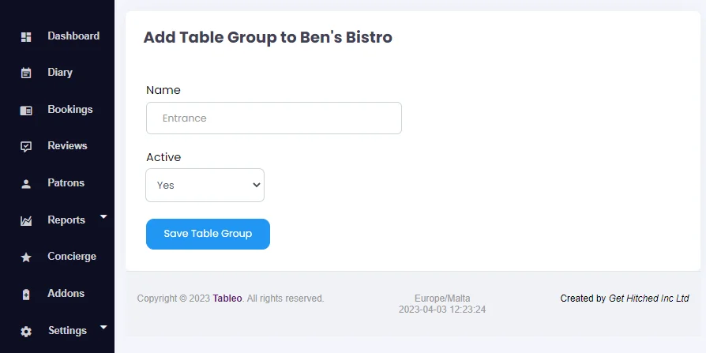Follow the Tableo link in footer
This screenshot has width=706, height=353.
pos(227,298)
